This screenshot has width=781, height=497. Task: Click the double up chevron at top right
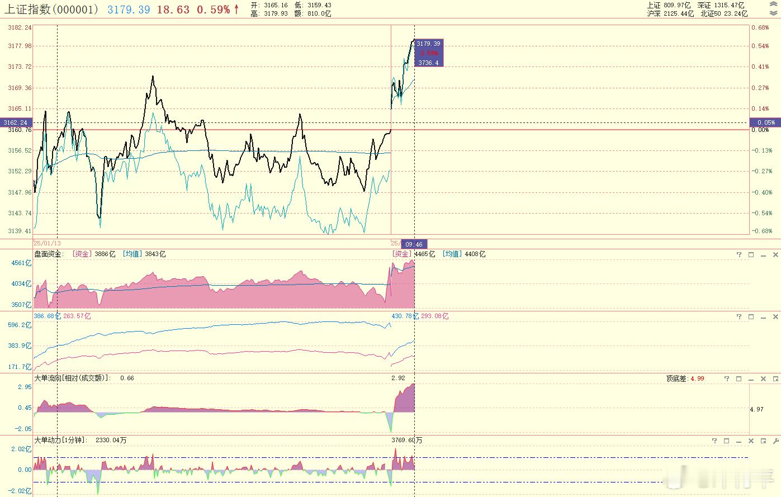[774, 4]
